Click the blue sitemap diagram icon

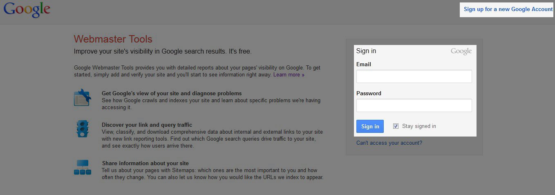coord(82,167)
